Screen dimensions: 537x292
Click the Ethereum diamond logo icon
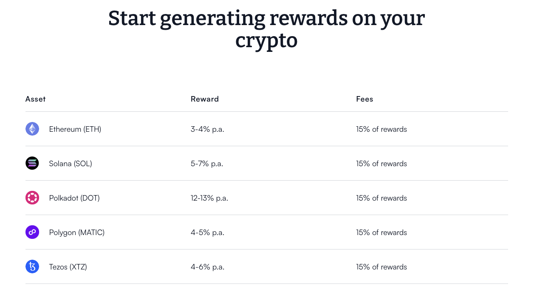point(32,129)
